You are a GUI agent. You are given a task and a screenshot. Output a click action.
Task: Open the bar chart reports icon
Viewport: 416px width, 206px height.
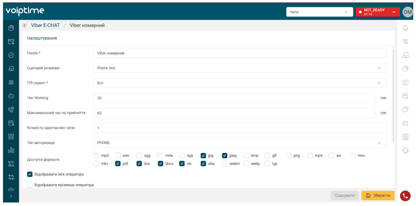coord(11,150)
